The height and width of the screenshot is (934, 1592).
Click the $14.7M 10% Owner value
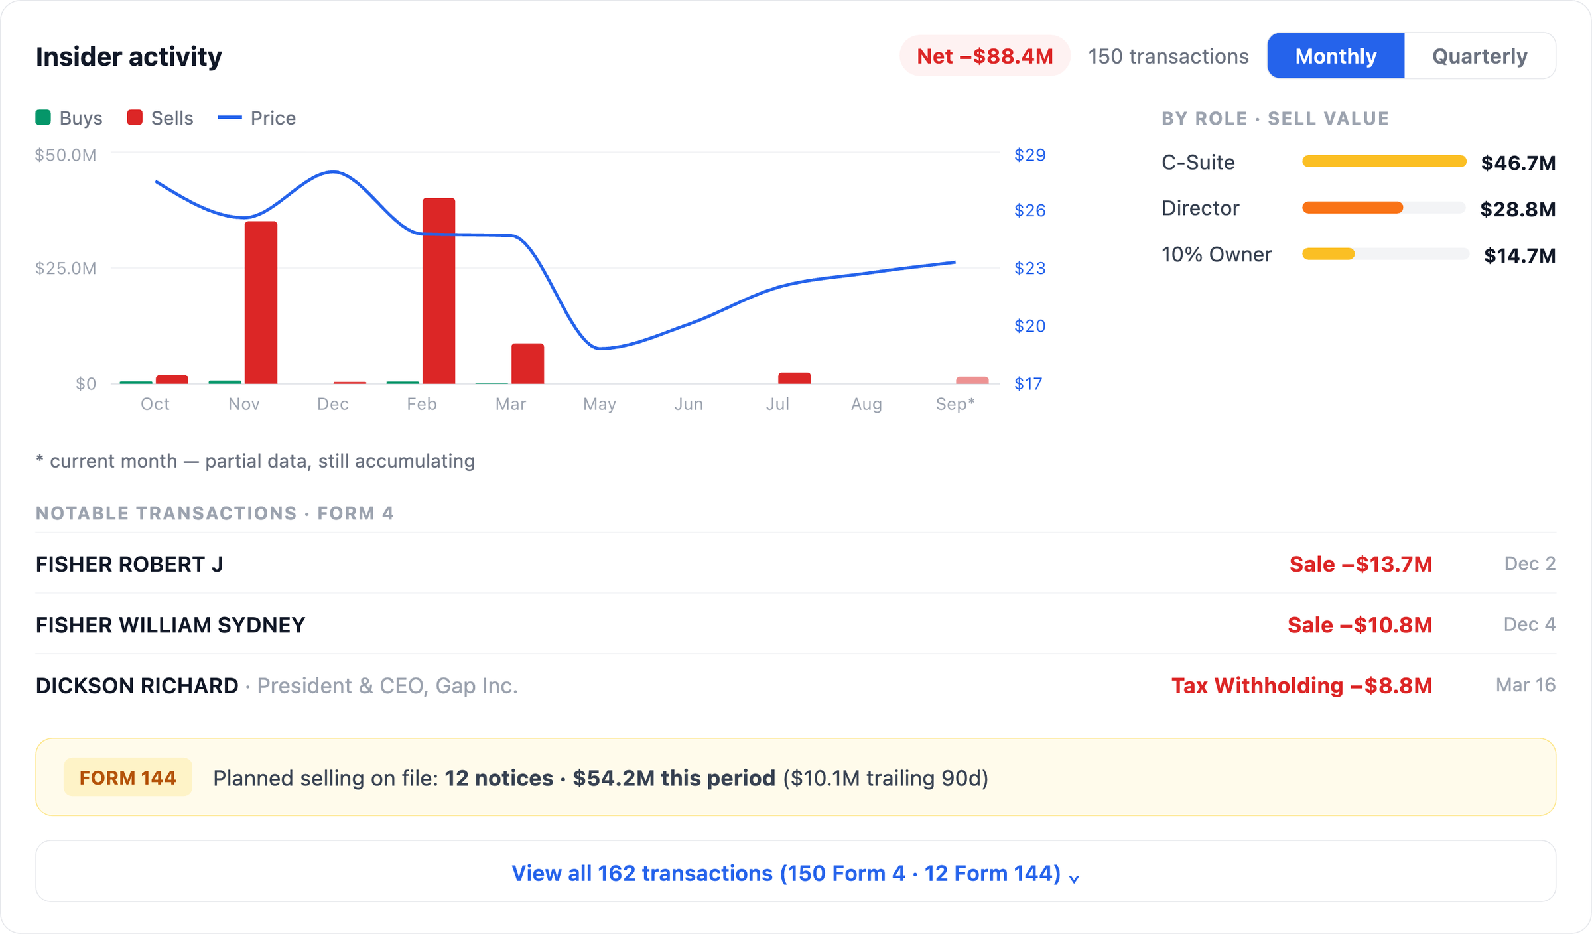pos(1519,255)
